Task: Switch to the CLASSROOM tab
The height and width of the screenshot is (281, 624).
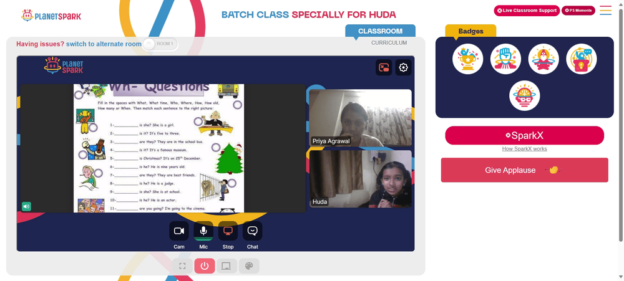Action: click(380, 31)
